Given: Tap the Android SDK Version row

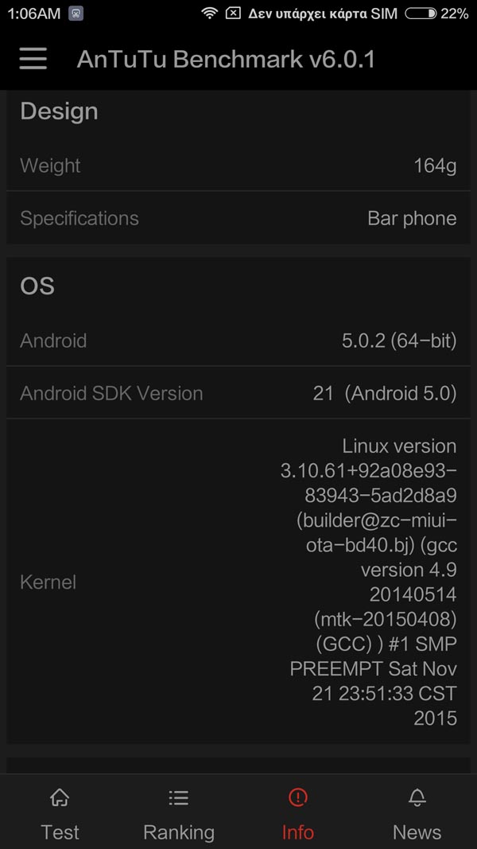Looking at the screenshot, I should coord(238,393).
